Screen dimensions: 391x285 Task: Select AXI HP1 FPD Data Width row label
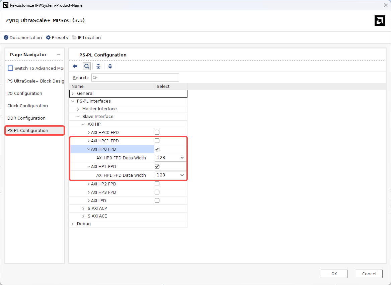click(x=121, y=175)
